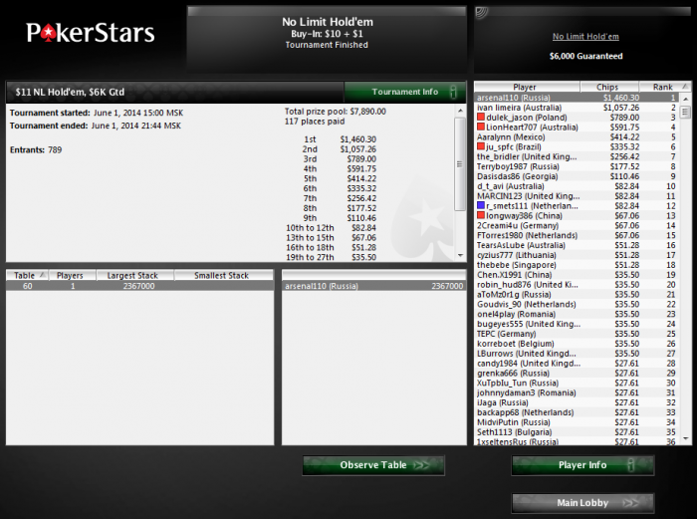Sort the player list by Rank column
The width and height of the screenshot is (697, 519).
[665, 87]
